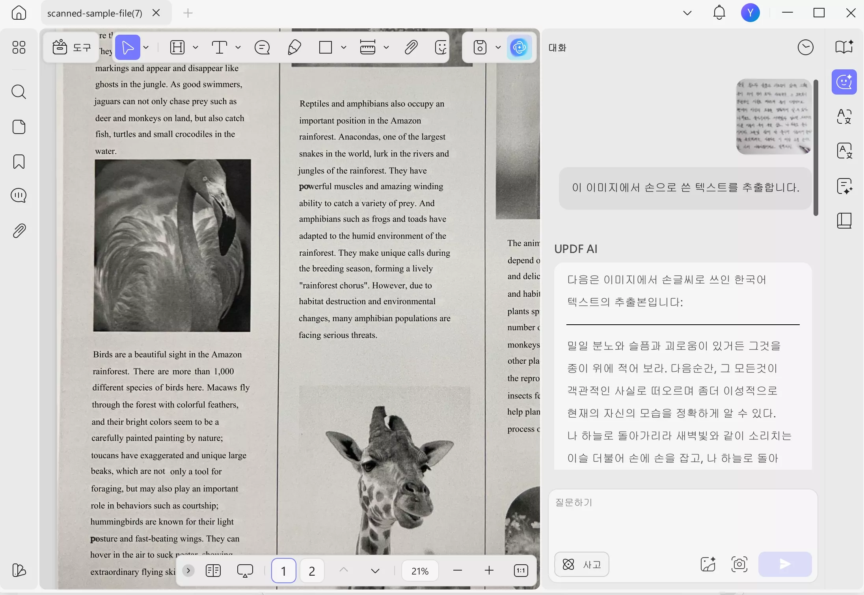
Task: Select the comment note tool
Action: pyautogui.click(x=262, y=47)
